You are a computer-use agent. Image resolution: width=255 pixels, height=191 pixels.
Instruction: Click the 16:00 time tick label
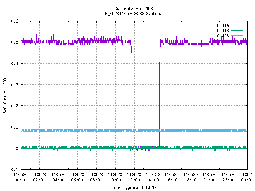pyautogui.click(x=172, y=180)
